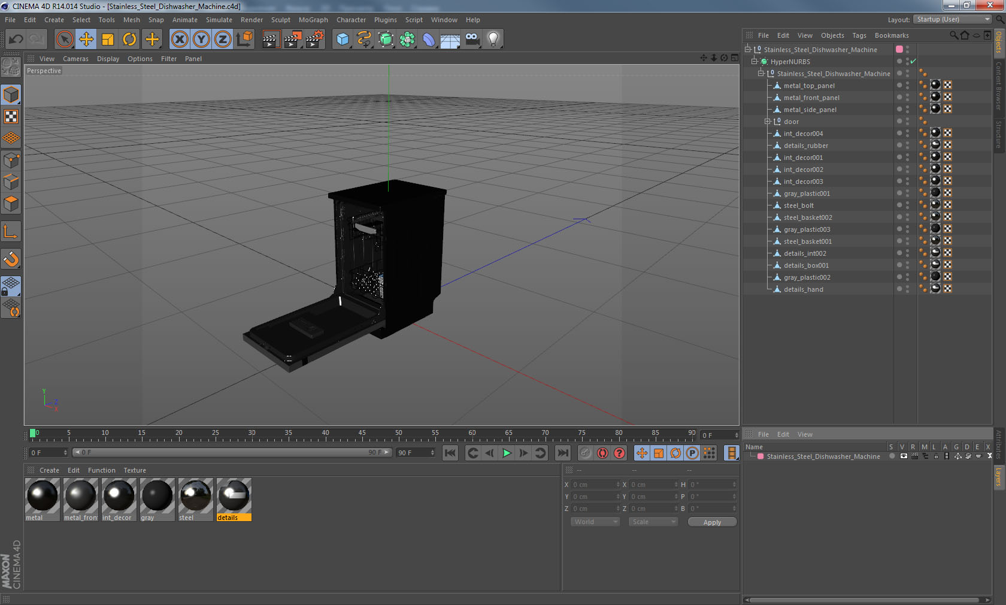Select Points mode
Viewport: 1006px width, 605px height.
click(11, 161)
